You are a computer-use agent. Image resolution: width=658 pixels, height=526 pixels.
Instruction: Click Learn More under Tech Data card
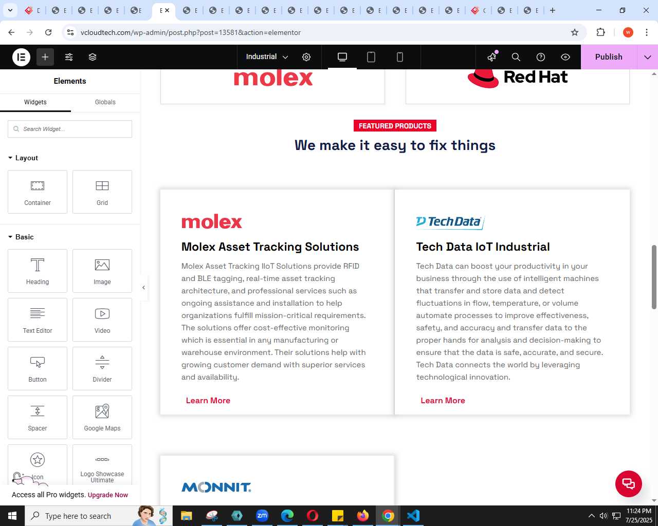(443, 401)
